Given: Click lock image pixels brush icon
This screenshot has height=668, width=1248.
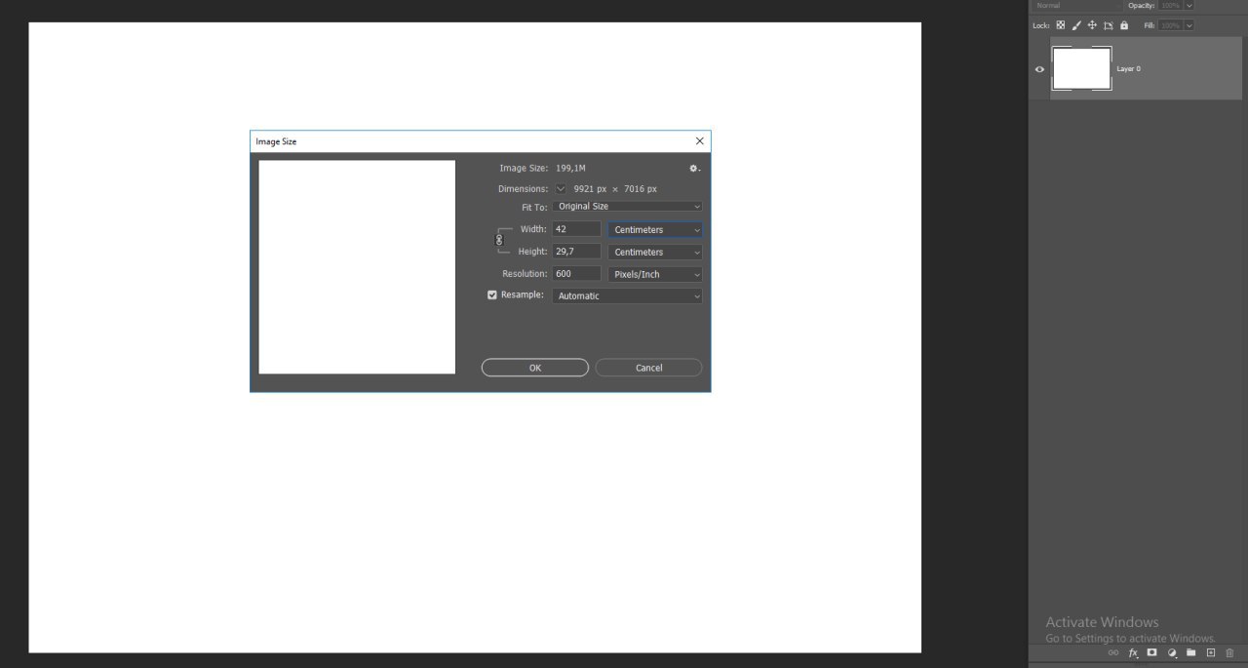Looking at the screenshot, I should click(1076, 25).
